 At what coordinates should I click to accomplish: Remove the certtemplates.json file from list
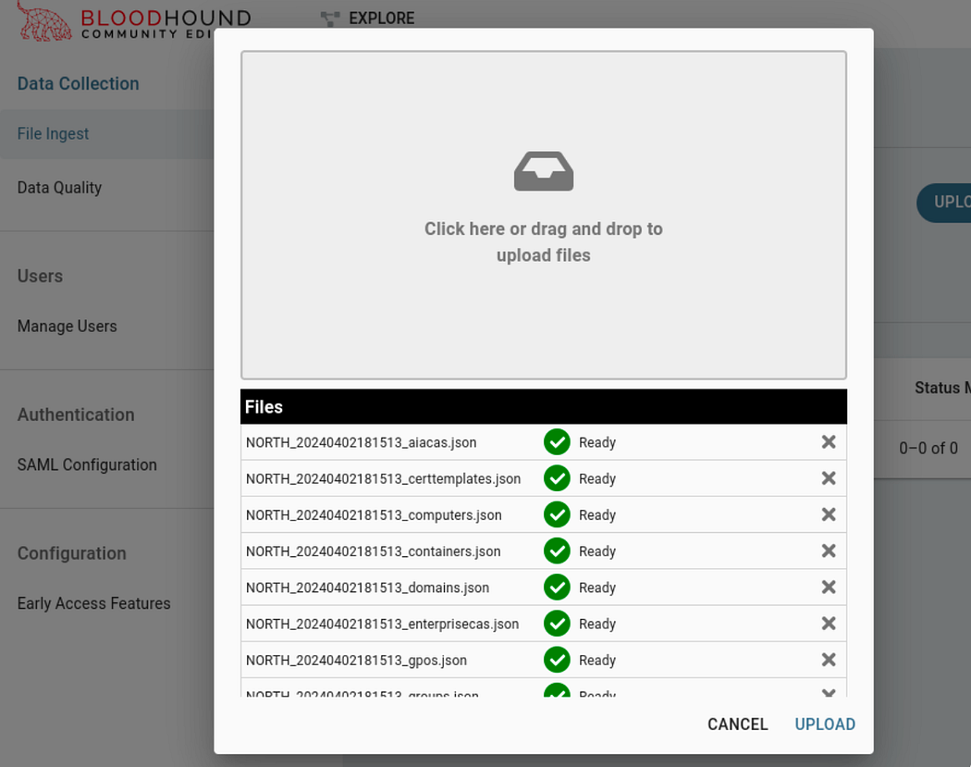tap(829, 478)
